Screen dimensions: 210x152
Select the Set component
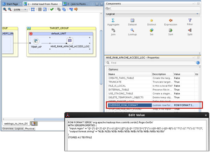point(152,32)
